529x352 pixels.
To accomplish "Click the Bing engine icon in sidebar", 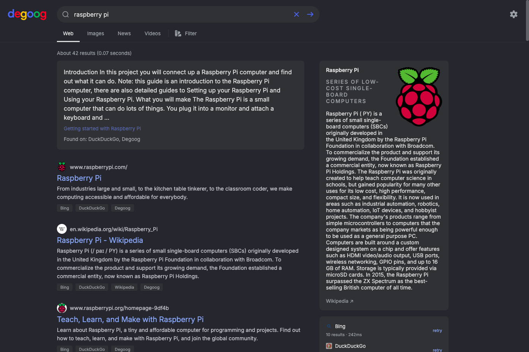I will [x=329, y=326].
